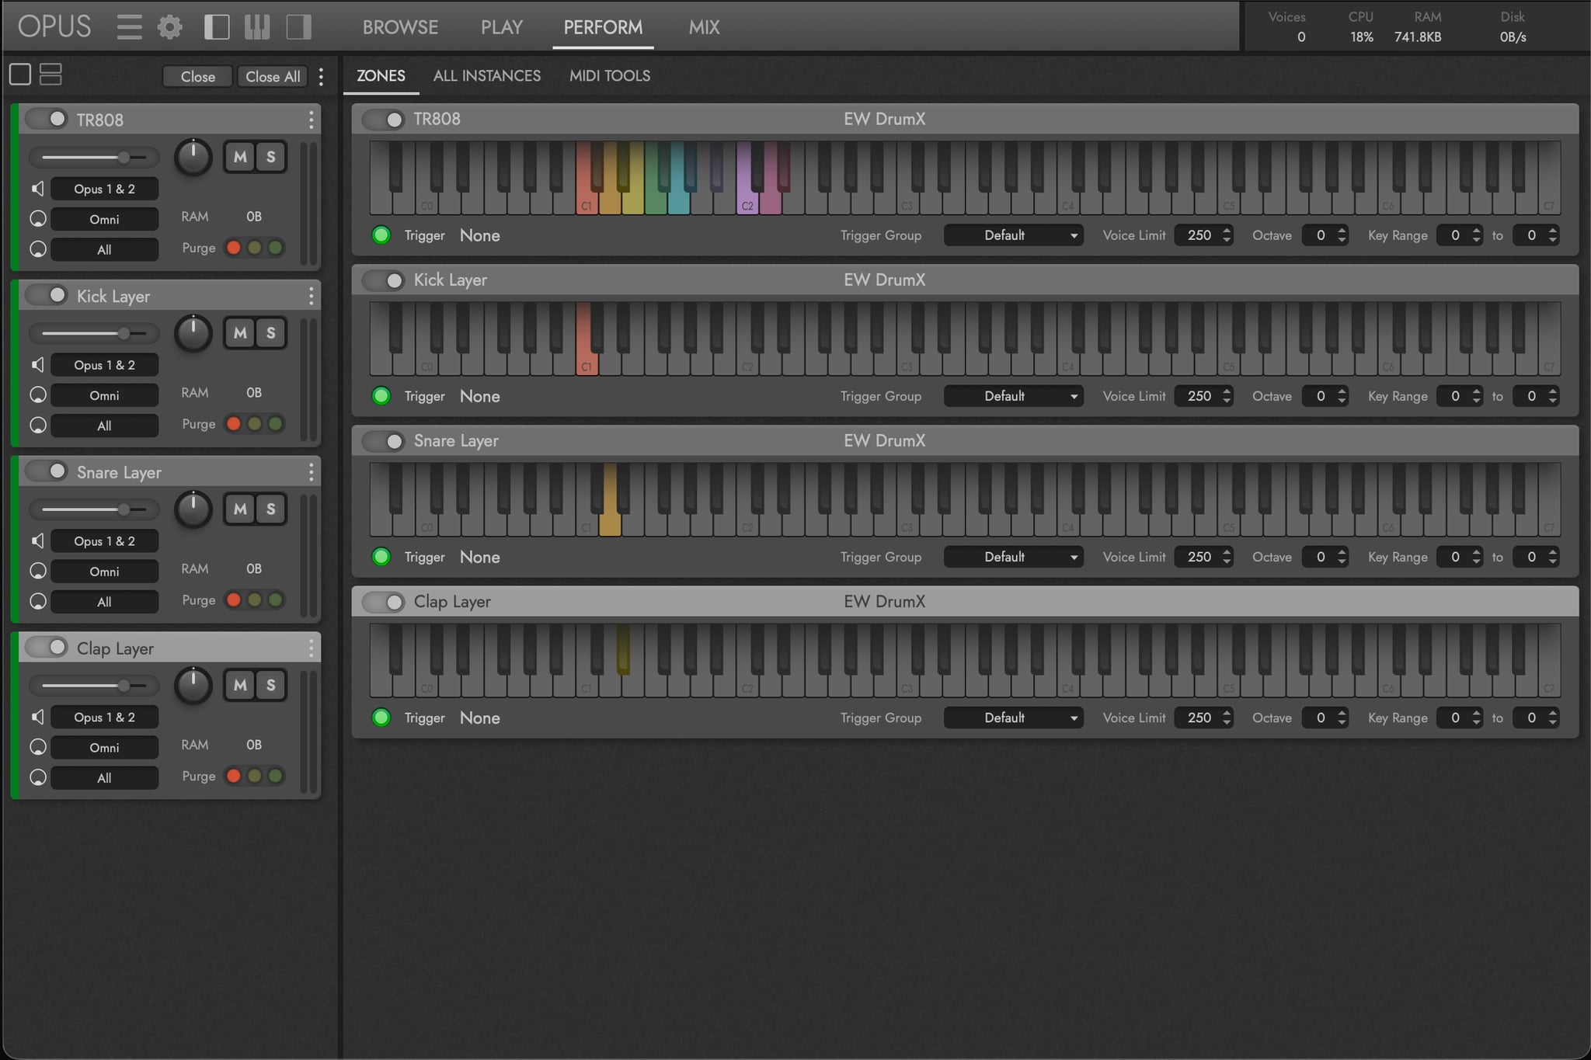
Task: Click the Kick Layer pan knob
Action: [x=193, y=334]
